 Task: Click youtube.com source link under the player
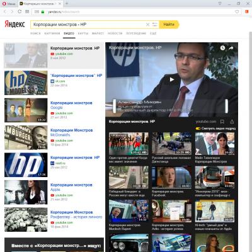pos(206,122)
